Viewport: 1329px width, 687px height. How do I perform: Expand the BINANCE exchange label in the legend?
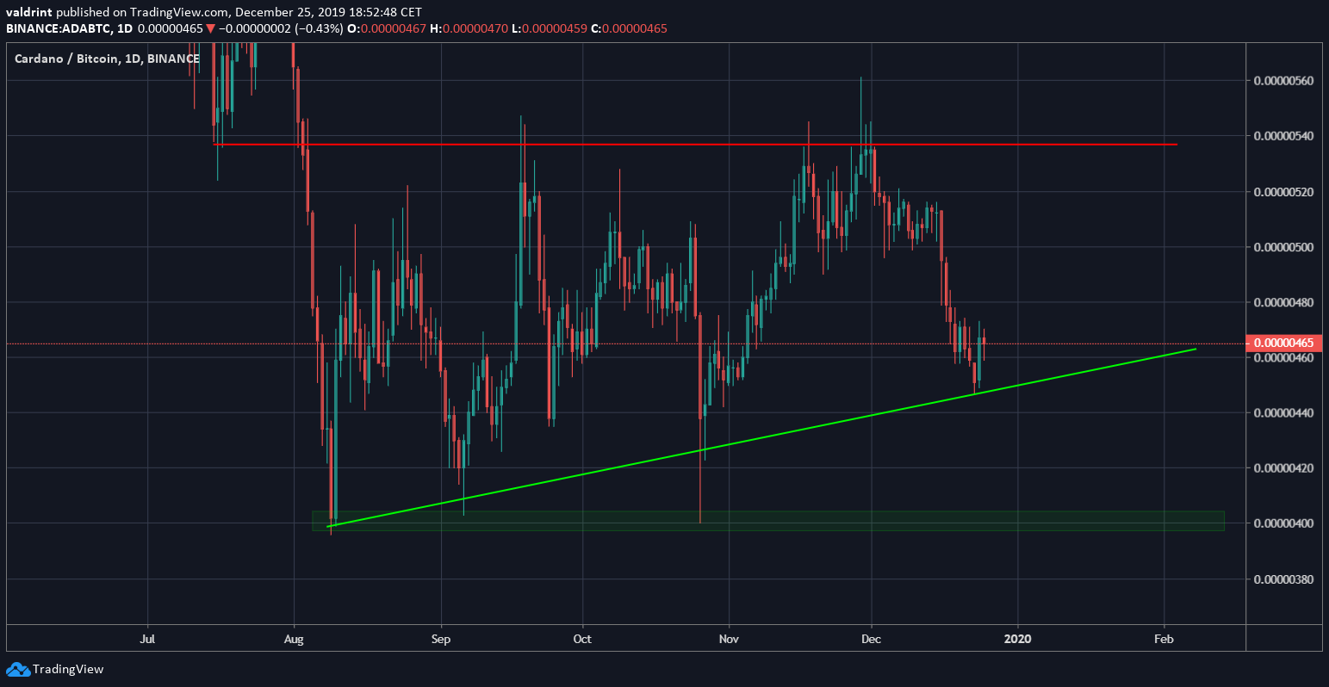173,59
